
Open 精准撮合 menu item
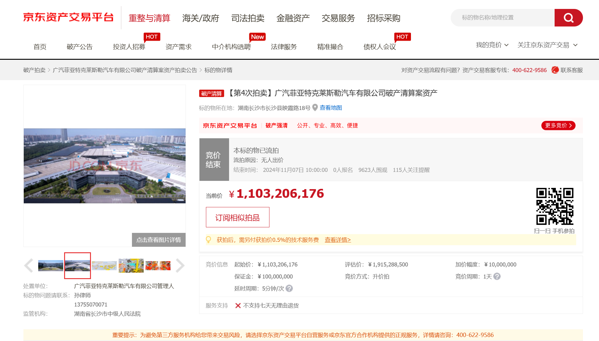[330, 47]
